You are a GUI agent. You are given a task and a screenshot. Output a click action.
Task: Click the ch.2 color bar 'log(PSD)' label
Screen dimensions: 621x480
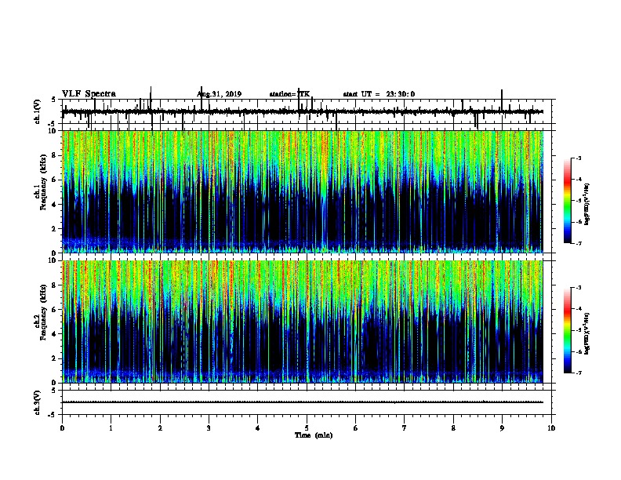click(586, 333)
